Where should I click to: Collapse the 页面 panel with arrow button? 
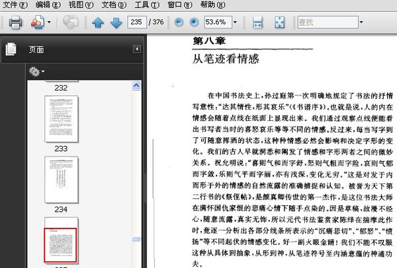pos(137,49)
